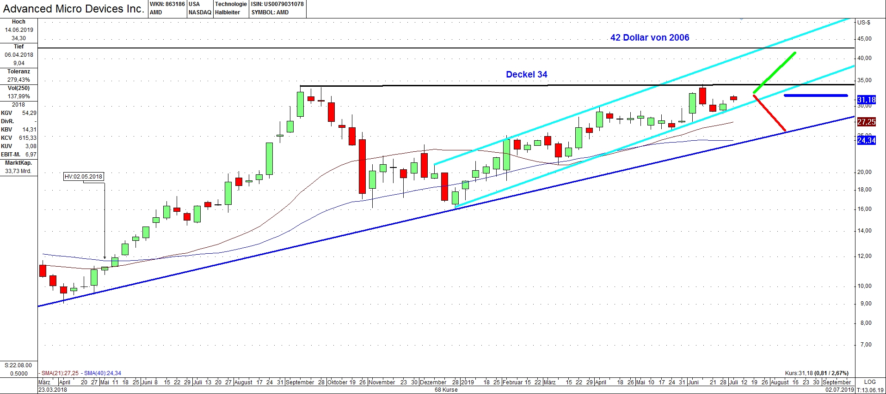Click the KUV value 3,08

pos(31,146)
